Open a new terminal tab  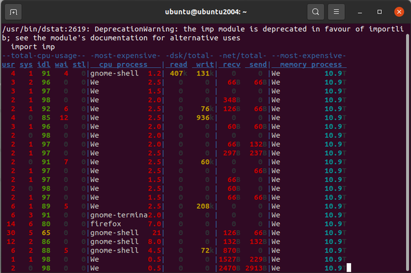(x=13, y=12)
